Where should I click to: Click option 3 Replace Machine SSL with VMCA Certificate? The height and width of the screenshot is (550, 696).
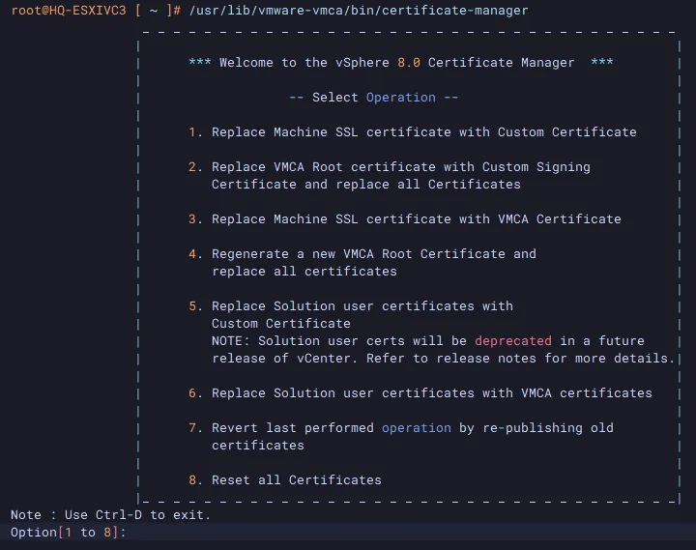click(x=405, y=218)
